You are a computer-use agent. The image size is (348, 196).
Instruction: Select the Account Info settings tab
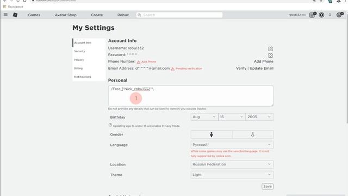click(89, 42)
